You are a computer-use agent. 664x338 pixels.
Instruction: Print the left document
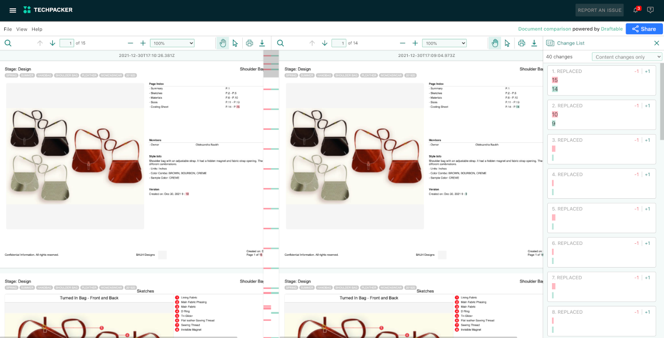point(250,43)
